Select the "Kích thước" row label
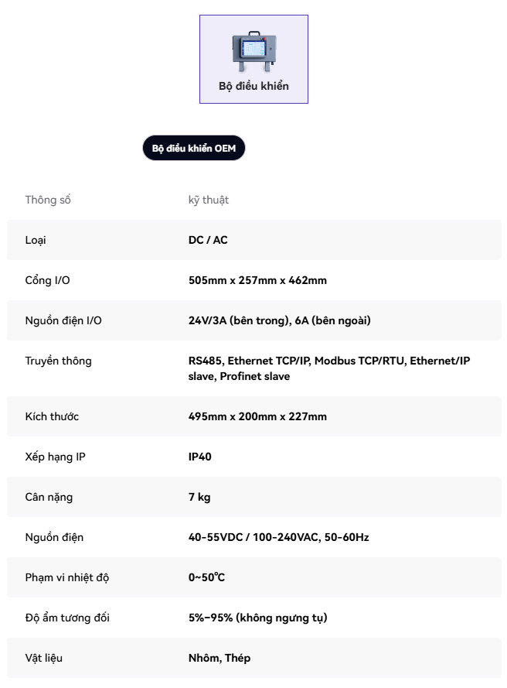Screen dimensions: 507x688 (x=52, y=416)
